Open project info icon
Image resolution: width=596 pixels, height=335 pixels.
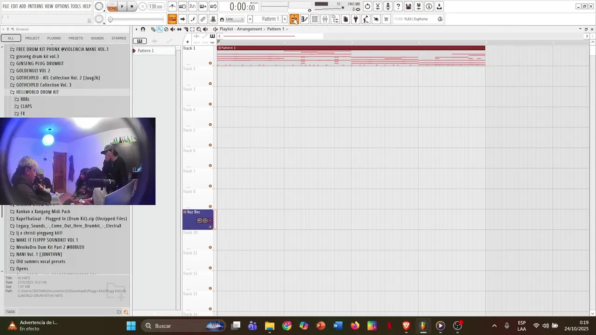click(429, 7)
